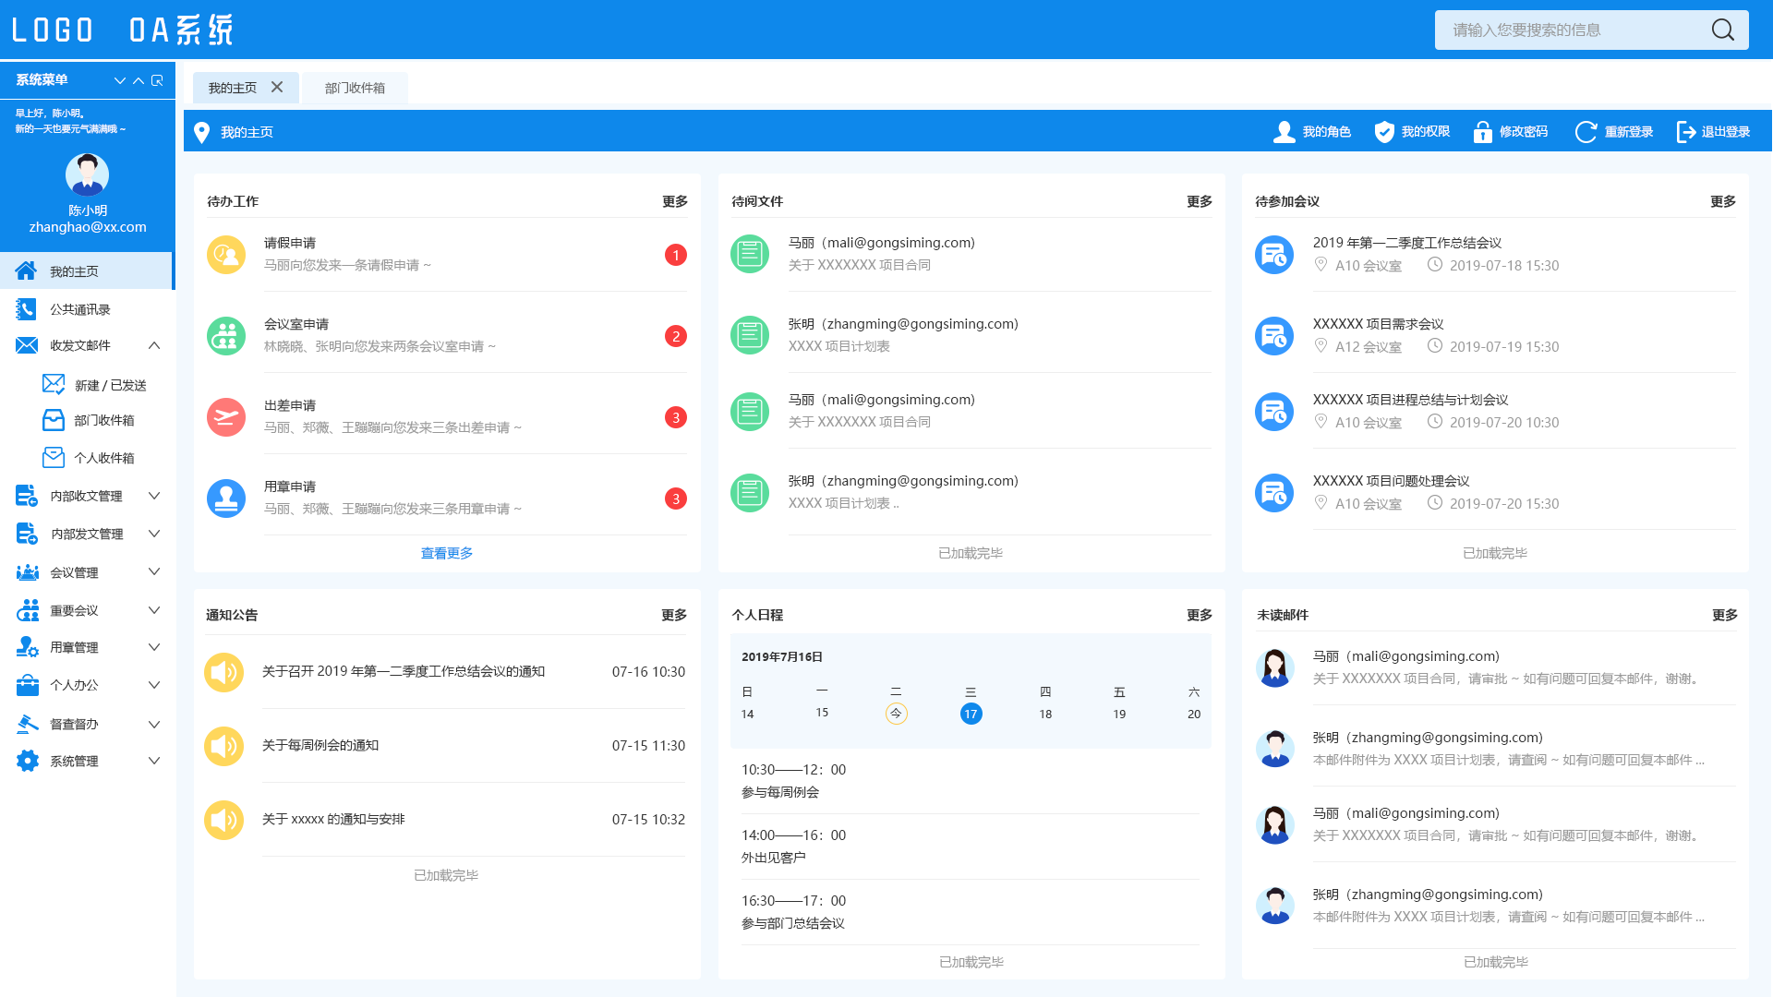The height and width of the screenshot is (997, 1773).
Task: Collapse the 收发文邮件 menu section
Action: 154,345
